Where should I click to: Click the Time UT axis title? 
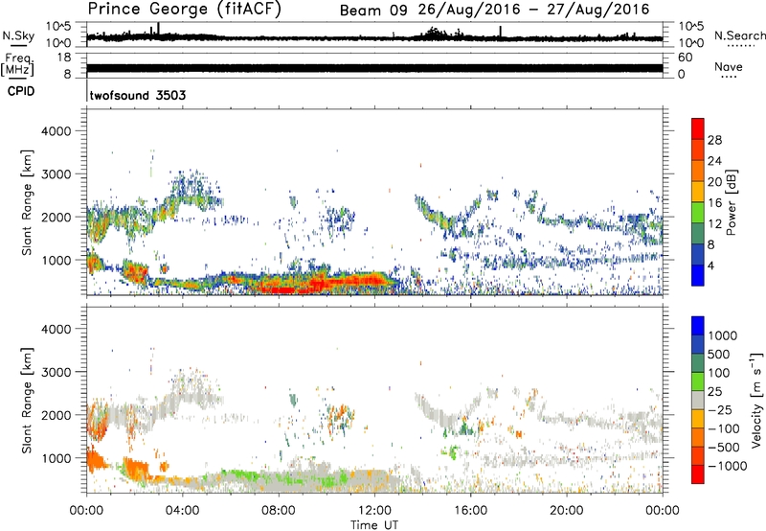pyautogui.click(x=374, y=525)
